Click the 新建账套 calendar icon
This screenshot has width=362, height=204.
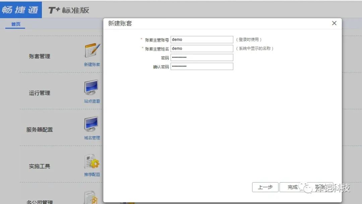pyautogui.click(x=92, y=50)
